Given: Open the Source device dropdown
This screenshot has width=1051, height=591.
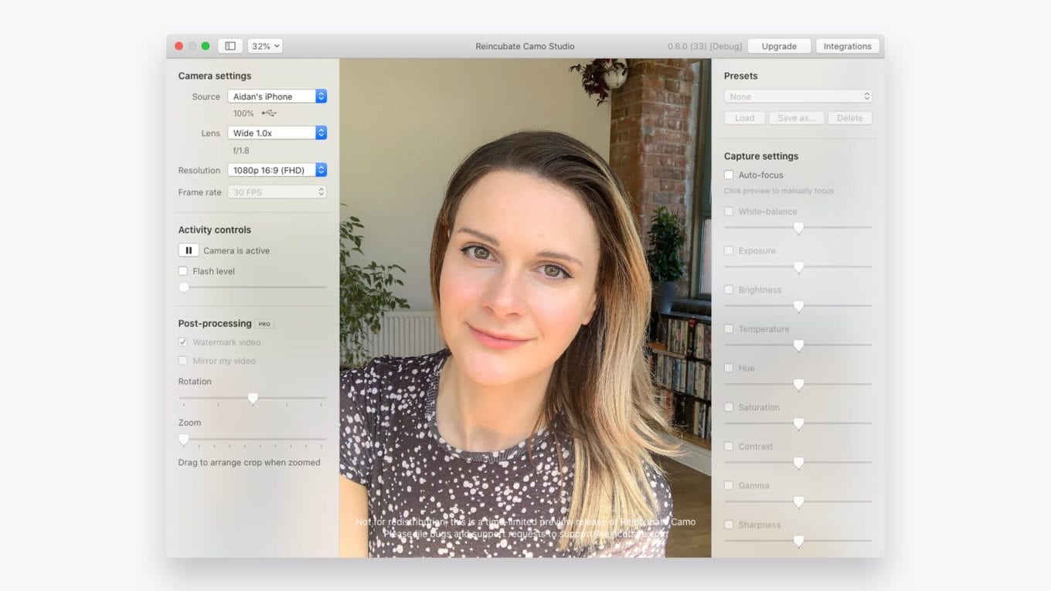Looking at the screenshot, I should click(x=277, y=97).
